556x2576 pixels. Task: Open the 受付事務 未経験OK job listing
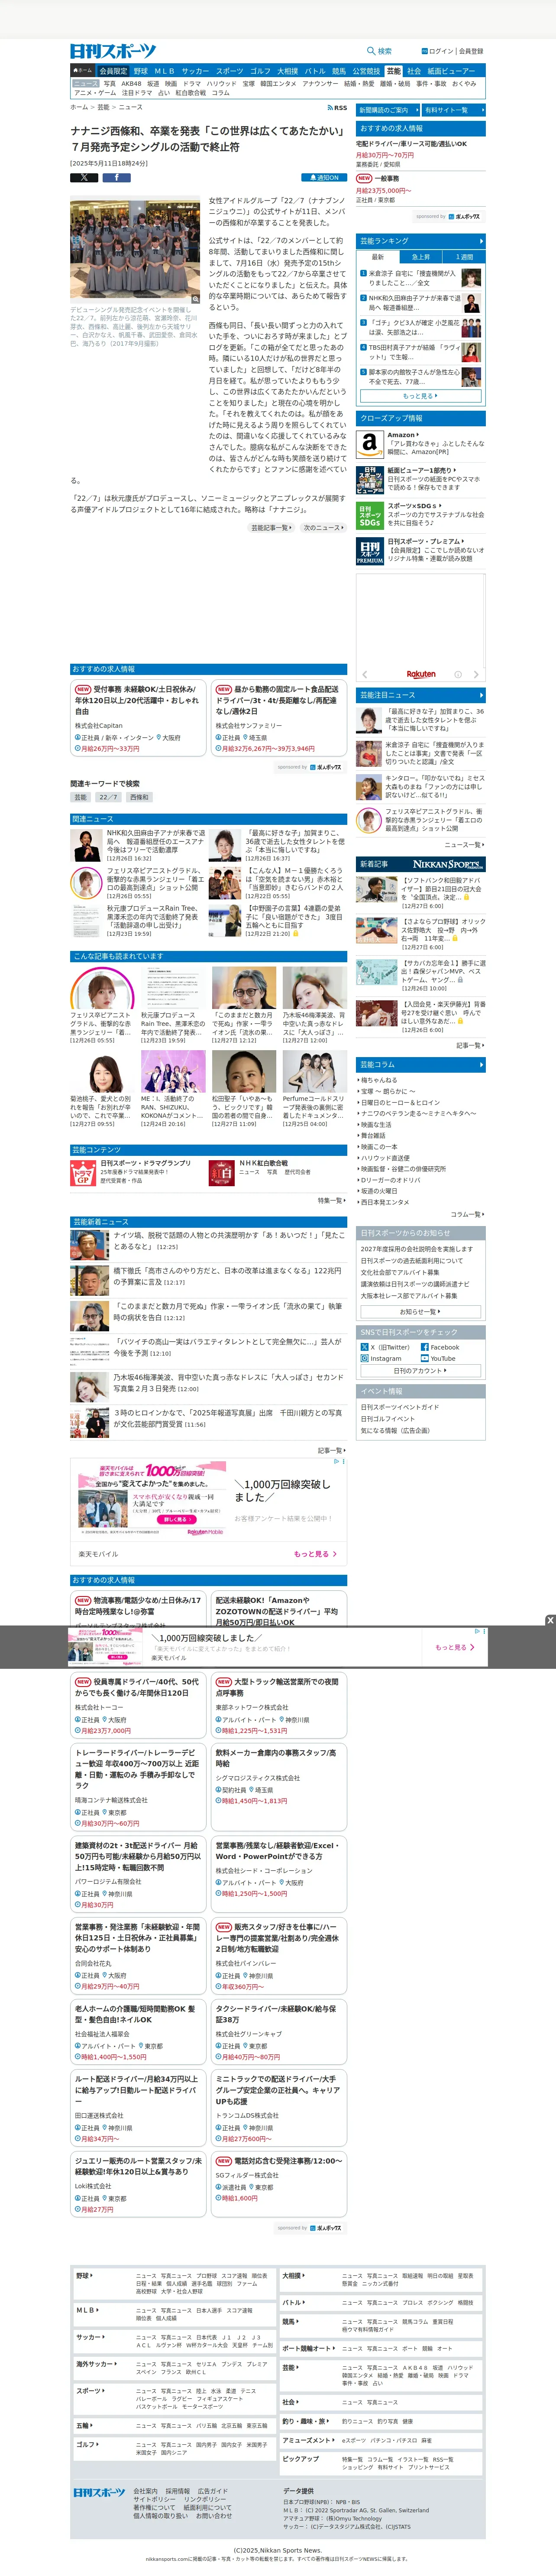[139, 718]
